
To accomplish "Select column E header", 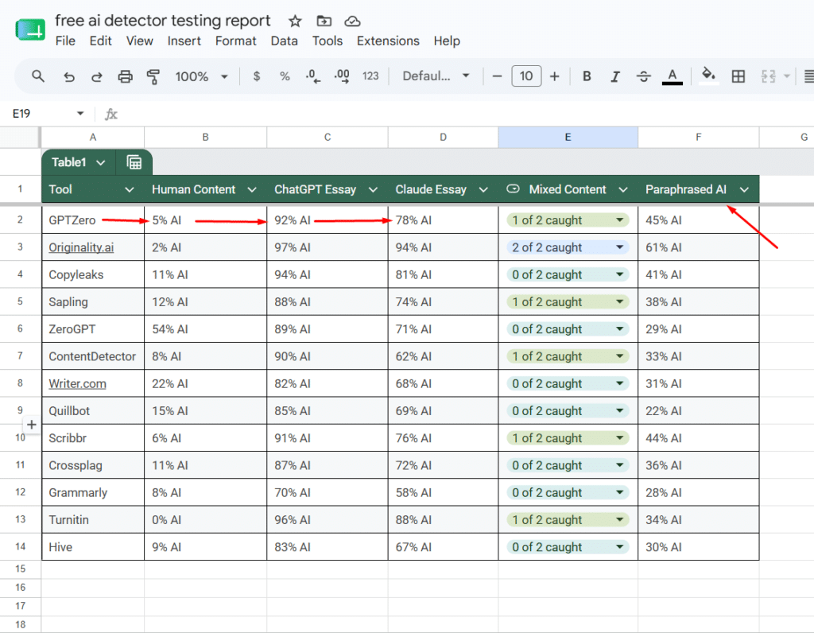I will tap(568, 137).
